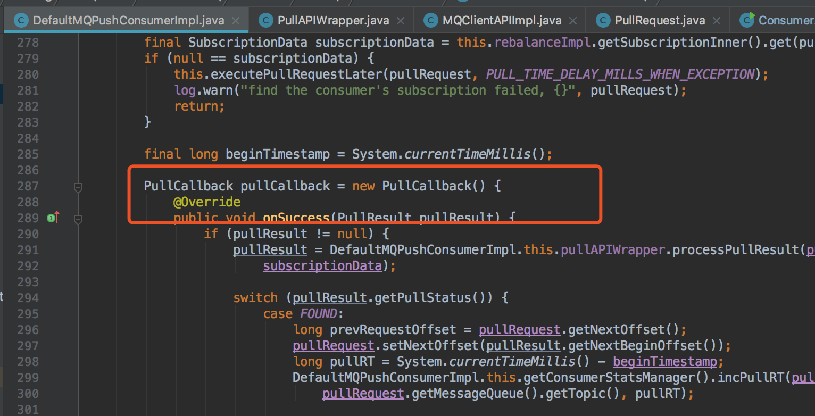The width and height of the screenshot is (815, 416).
Task: Open the MQClientAPIImpl.java tab
Action: click(502, 21)
